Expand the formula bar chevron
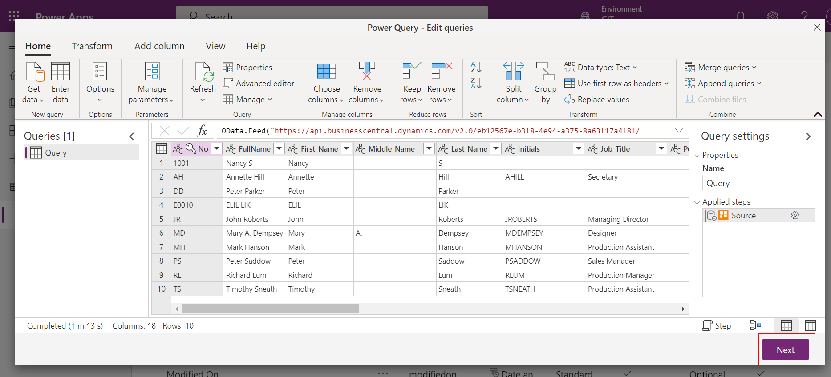Viewport: 831px width, 377px height. 679,131
